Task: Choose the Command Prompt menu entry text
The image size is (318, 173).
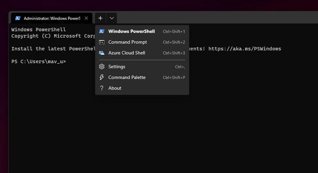Action: click(x=128, y=42)
